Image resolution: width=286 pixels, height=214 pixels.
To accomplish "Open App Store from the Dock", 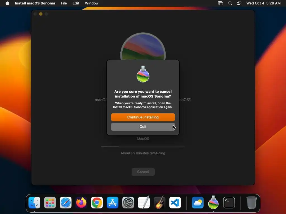I will 113,203.
